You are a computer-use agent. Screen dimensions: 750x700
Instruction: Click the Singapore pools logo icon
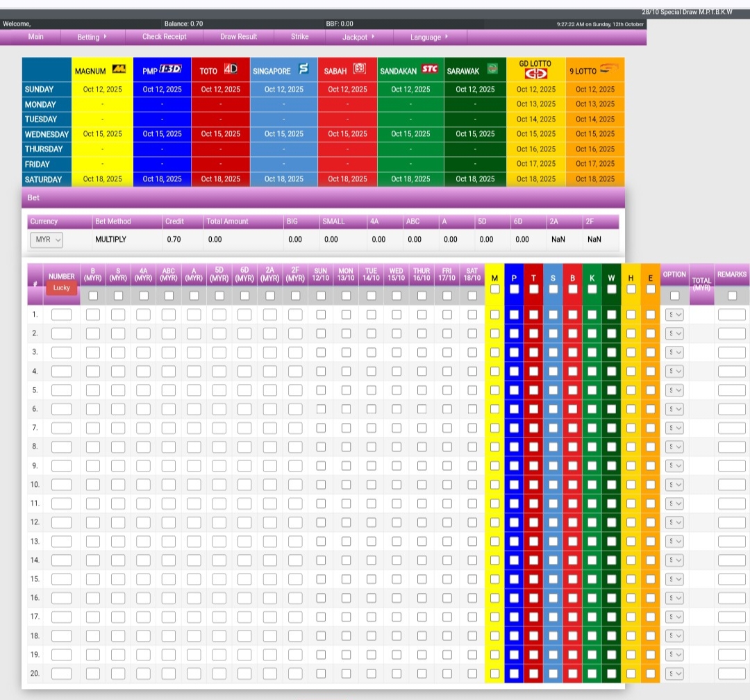[303, 69]
